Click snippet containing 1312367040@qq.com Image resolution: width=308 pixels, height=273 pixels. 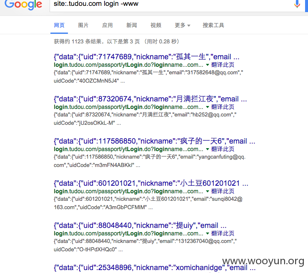145,241
